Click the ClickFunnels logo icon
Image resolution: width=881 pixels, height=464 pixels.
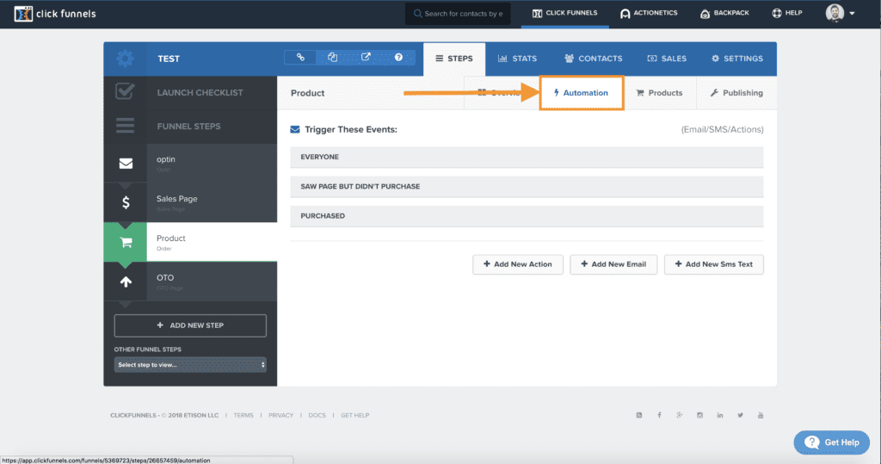(x=23, y=14)
